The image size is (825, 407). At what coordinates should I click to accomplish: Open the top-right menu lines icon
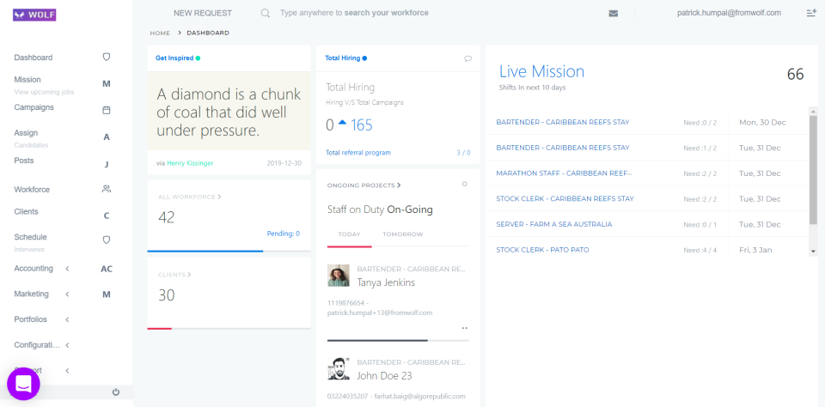coord(811,13)
